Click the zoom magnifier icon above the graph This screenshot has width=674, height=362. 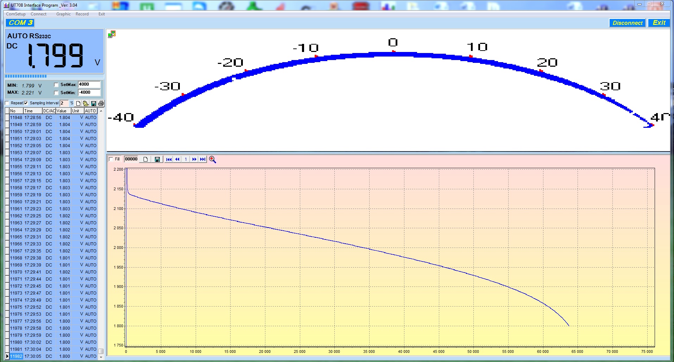click(212, 159)
